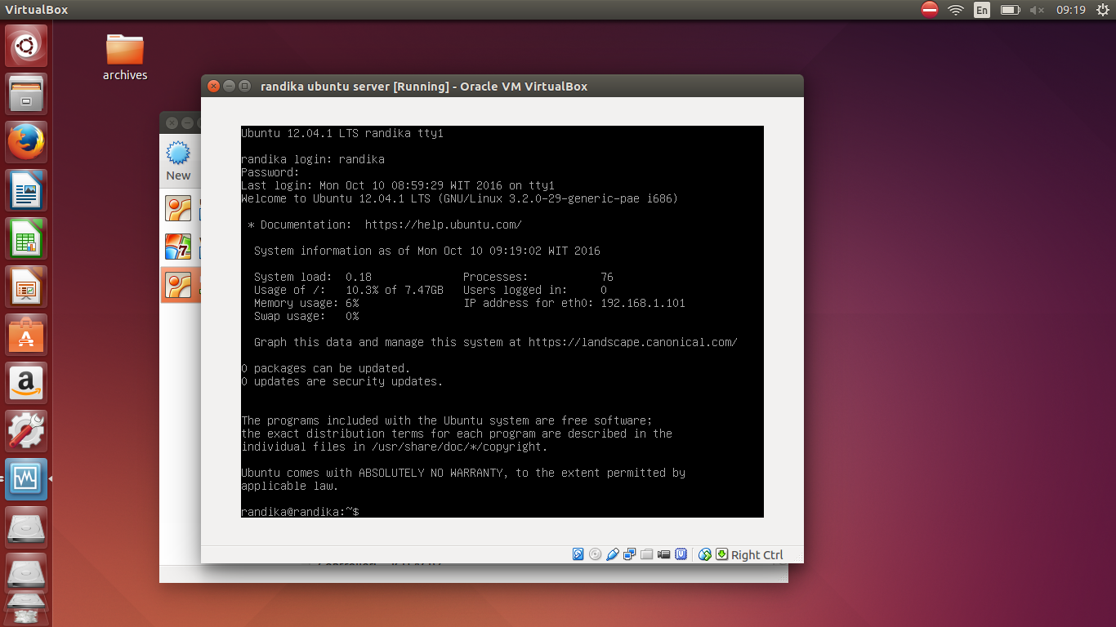Mute sound using the volume indicator
Image resolution: width=1116 pixels, height=627 pixels.
click(x=1034, y=10)
